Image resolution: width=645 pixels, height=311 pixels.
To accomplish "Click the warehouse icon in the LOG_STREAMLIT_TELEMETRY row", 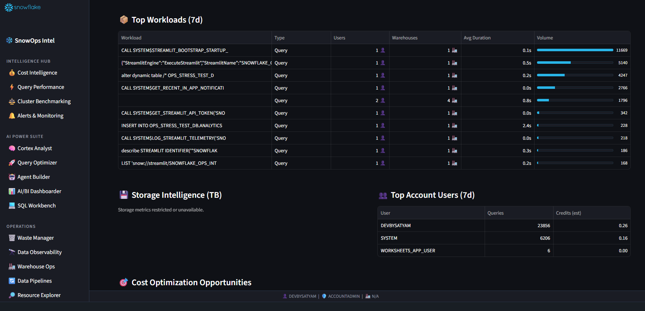I will tap(455, 138).
